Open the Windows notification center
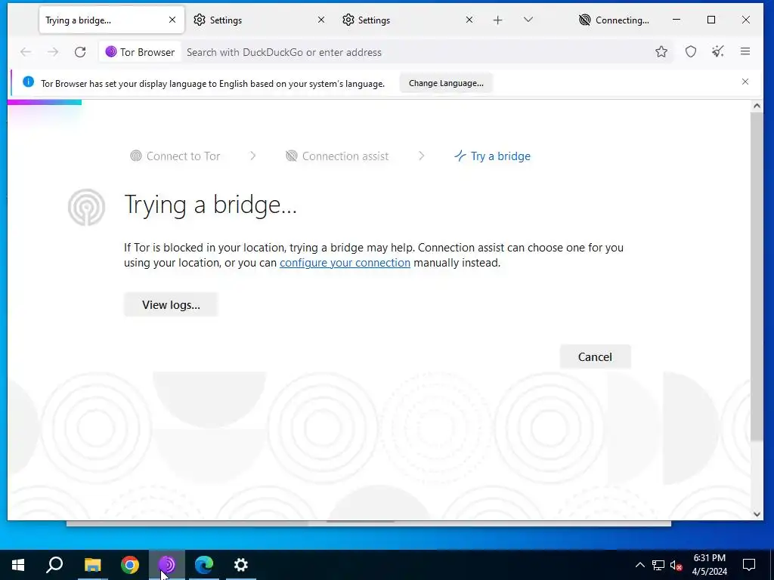Image resolution: width=774 pixels, height=580 pixels. pyautogui.click(x=749, y=565)
